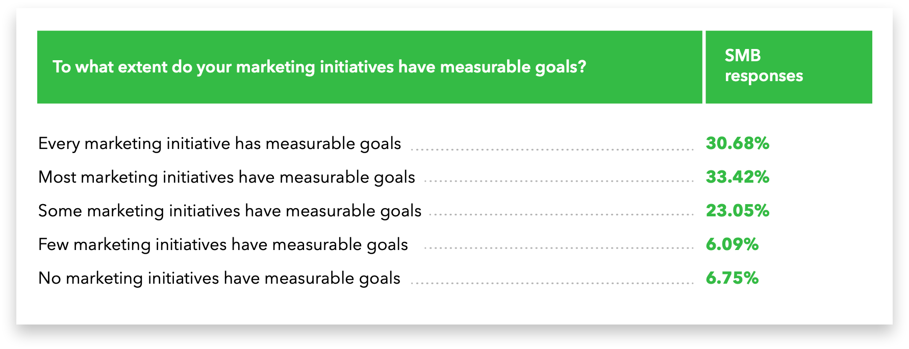Click the dotted leader line before 33.42%

coord(559,181)
